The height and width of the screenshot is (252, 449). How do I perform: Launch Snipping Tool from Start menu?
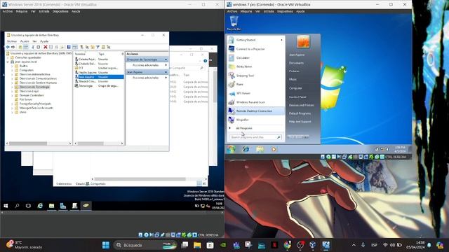point(255,76)
